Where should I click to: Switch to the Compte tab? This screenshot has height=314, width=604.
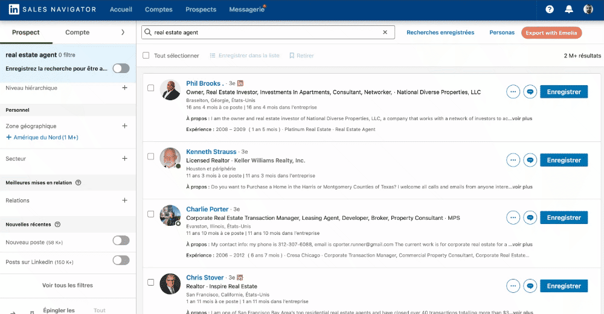77,33
